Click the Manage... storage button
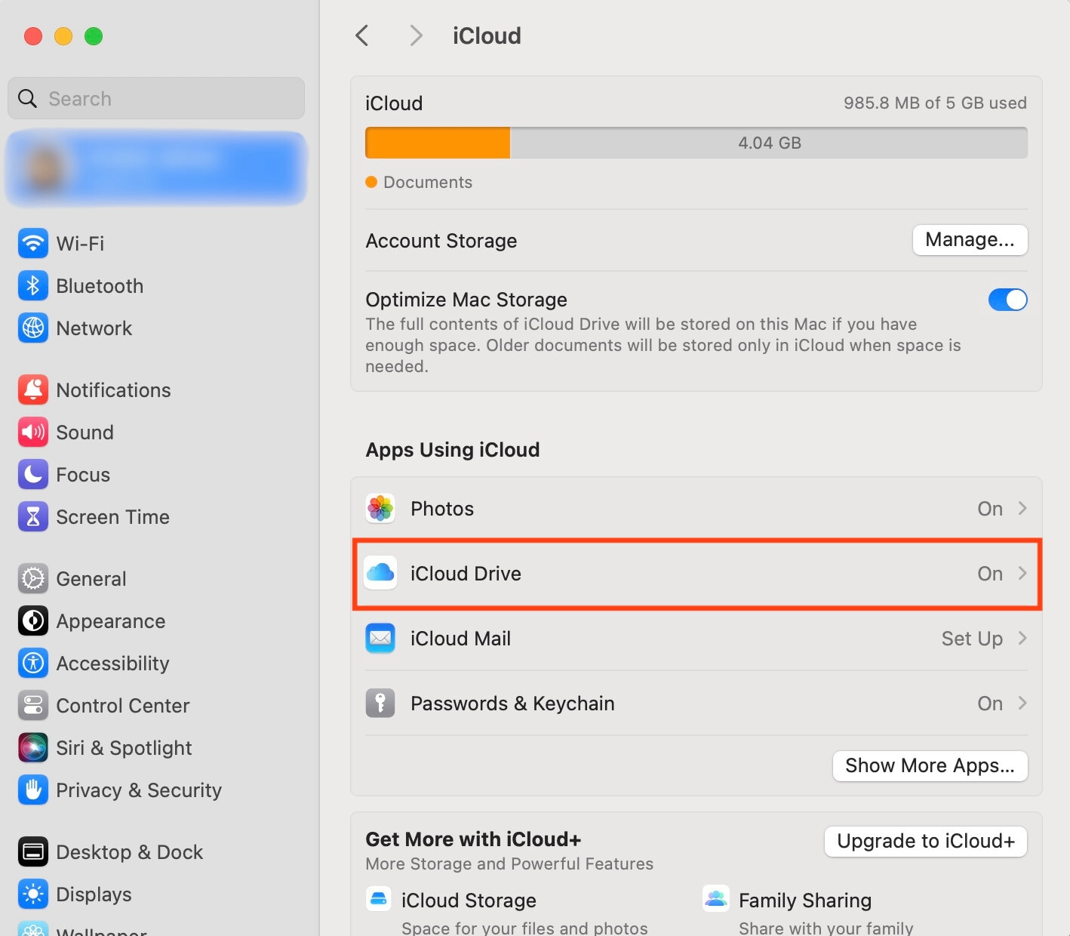 click(x=970, y=240)
